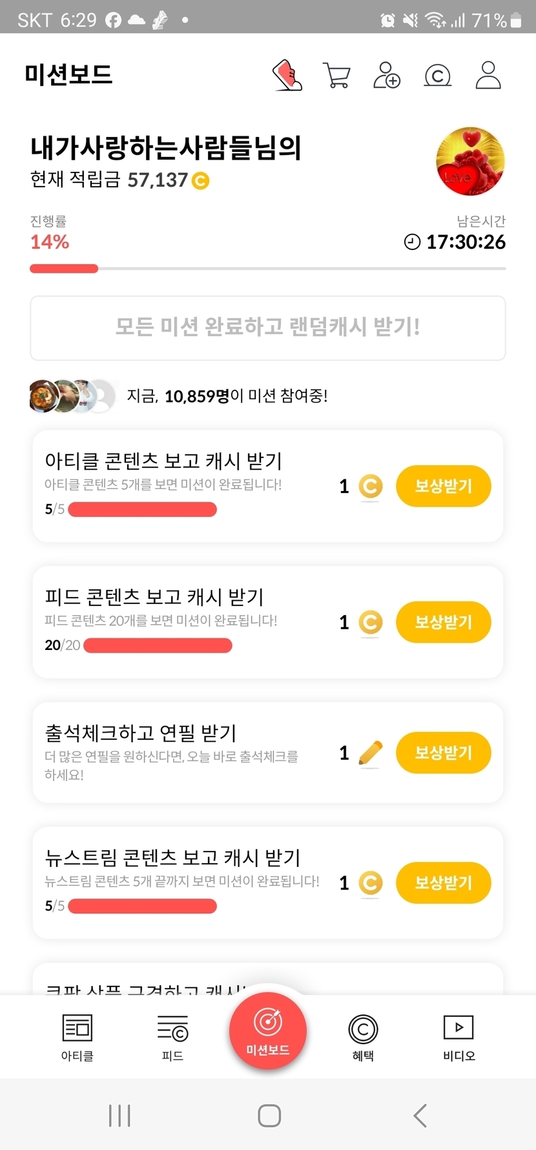Image resolution: width=536 pixels, height=1150 pixels.
Task: Open my profile icon
Action: (x=488, y=76)
